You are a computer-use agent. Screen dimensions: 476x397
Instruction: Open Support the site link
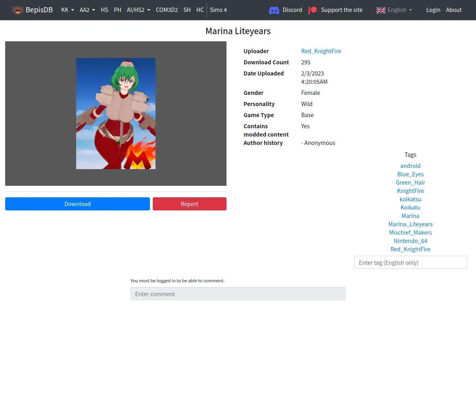[342, 10]
